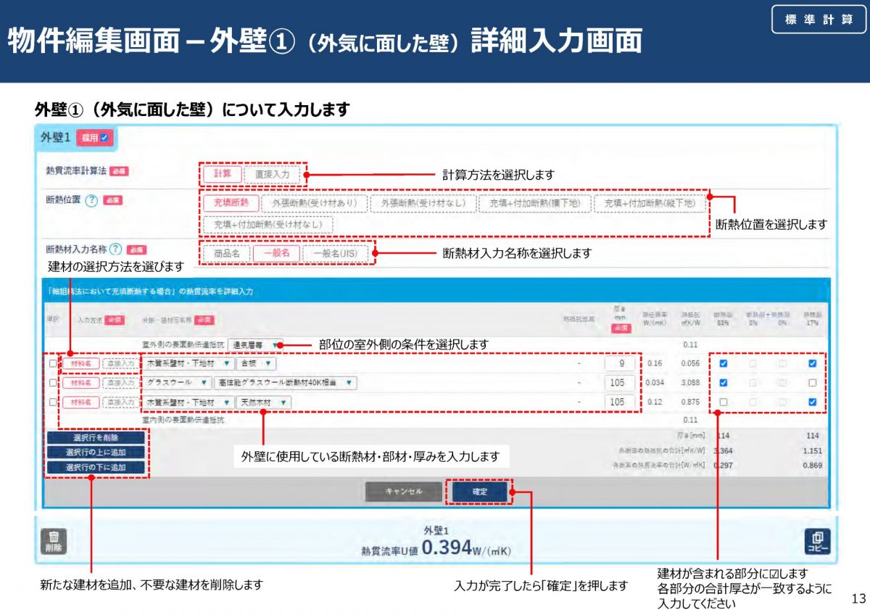The image size is (870, 615).
Task: Uncheck the 断熱部 checkbox in the 合板 row
Action: tap(723, 363)
